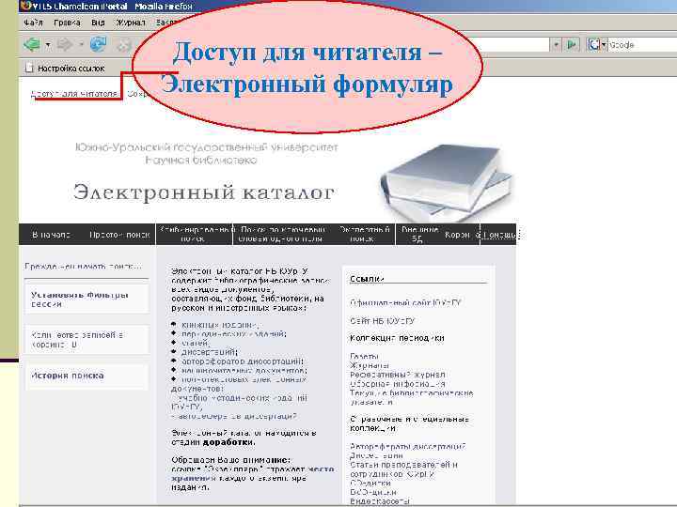Viewport: 677px width, 507px height.
Task: Open the Помощь link in the navigation bar
Action: (499, 235)
